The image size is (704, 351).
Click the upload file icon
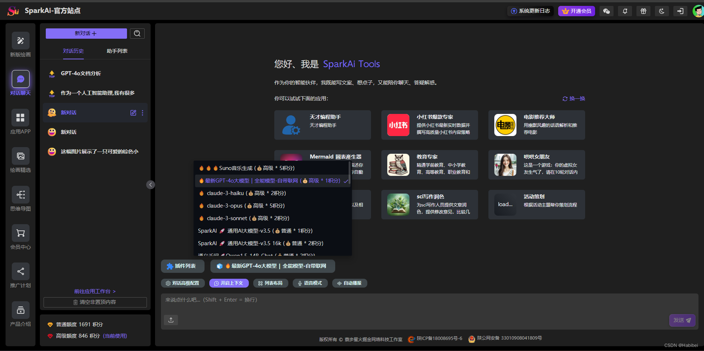coord(171,320)
